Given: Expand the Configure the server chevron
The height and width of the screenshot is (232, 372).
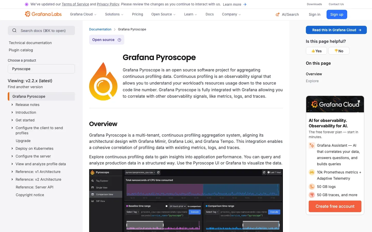Looking at the screenshot, I should [12, 156].
